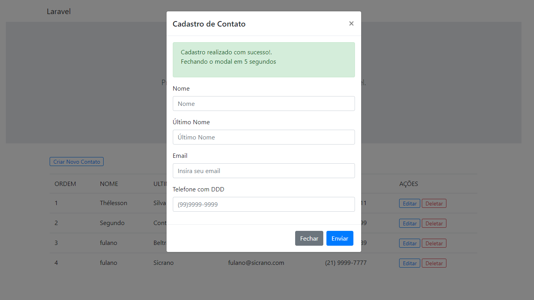Select the Telefone com DDD field

pos(264,204)
